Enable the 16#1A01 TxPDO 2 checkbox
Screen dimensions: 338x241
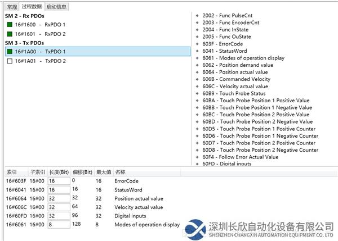[10, 61]
